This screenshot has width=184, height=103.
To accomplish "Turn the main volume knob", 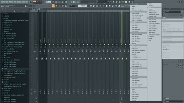I will (x=31, y=2).
